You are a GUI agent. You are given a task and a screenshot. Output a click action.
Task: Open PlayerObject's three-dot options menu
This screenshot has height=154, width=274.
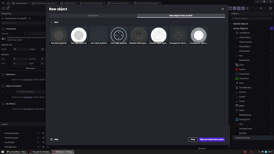point(271,37)
